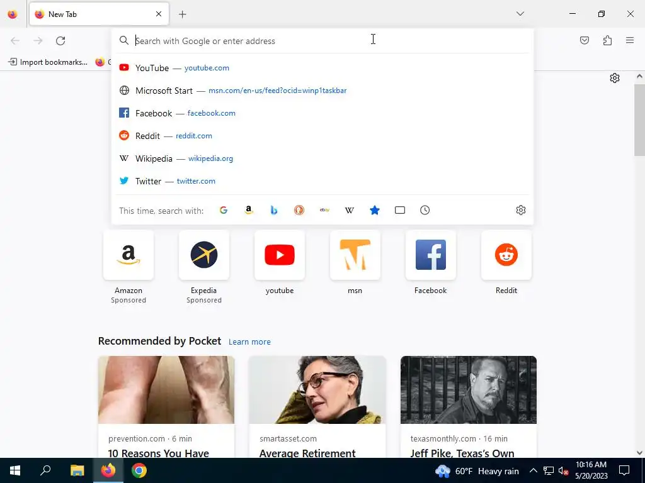Search this time with Wikipedia icon
The width and height of the screenshot is (645, 483).
(x=349, y=210)
